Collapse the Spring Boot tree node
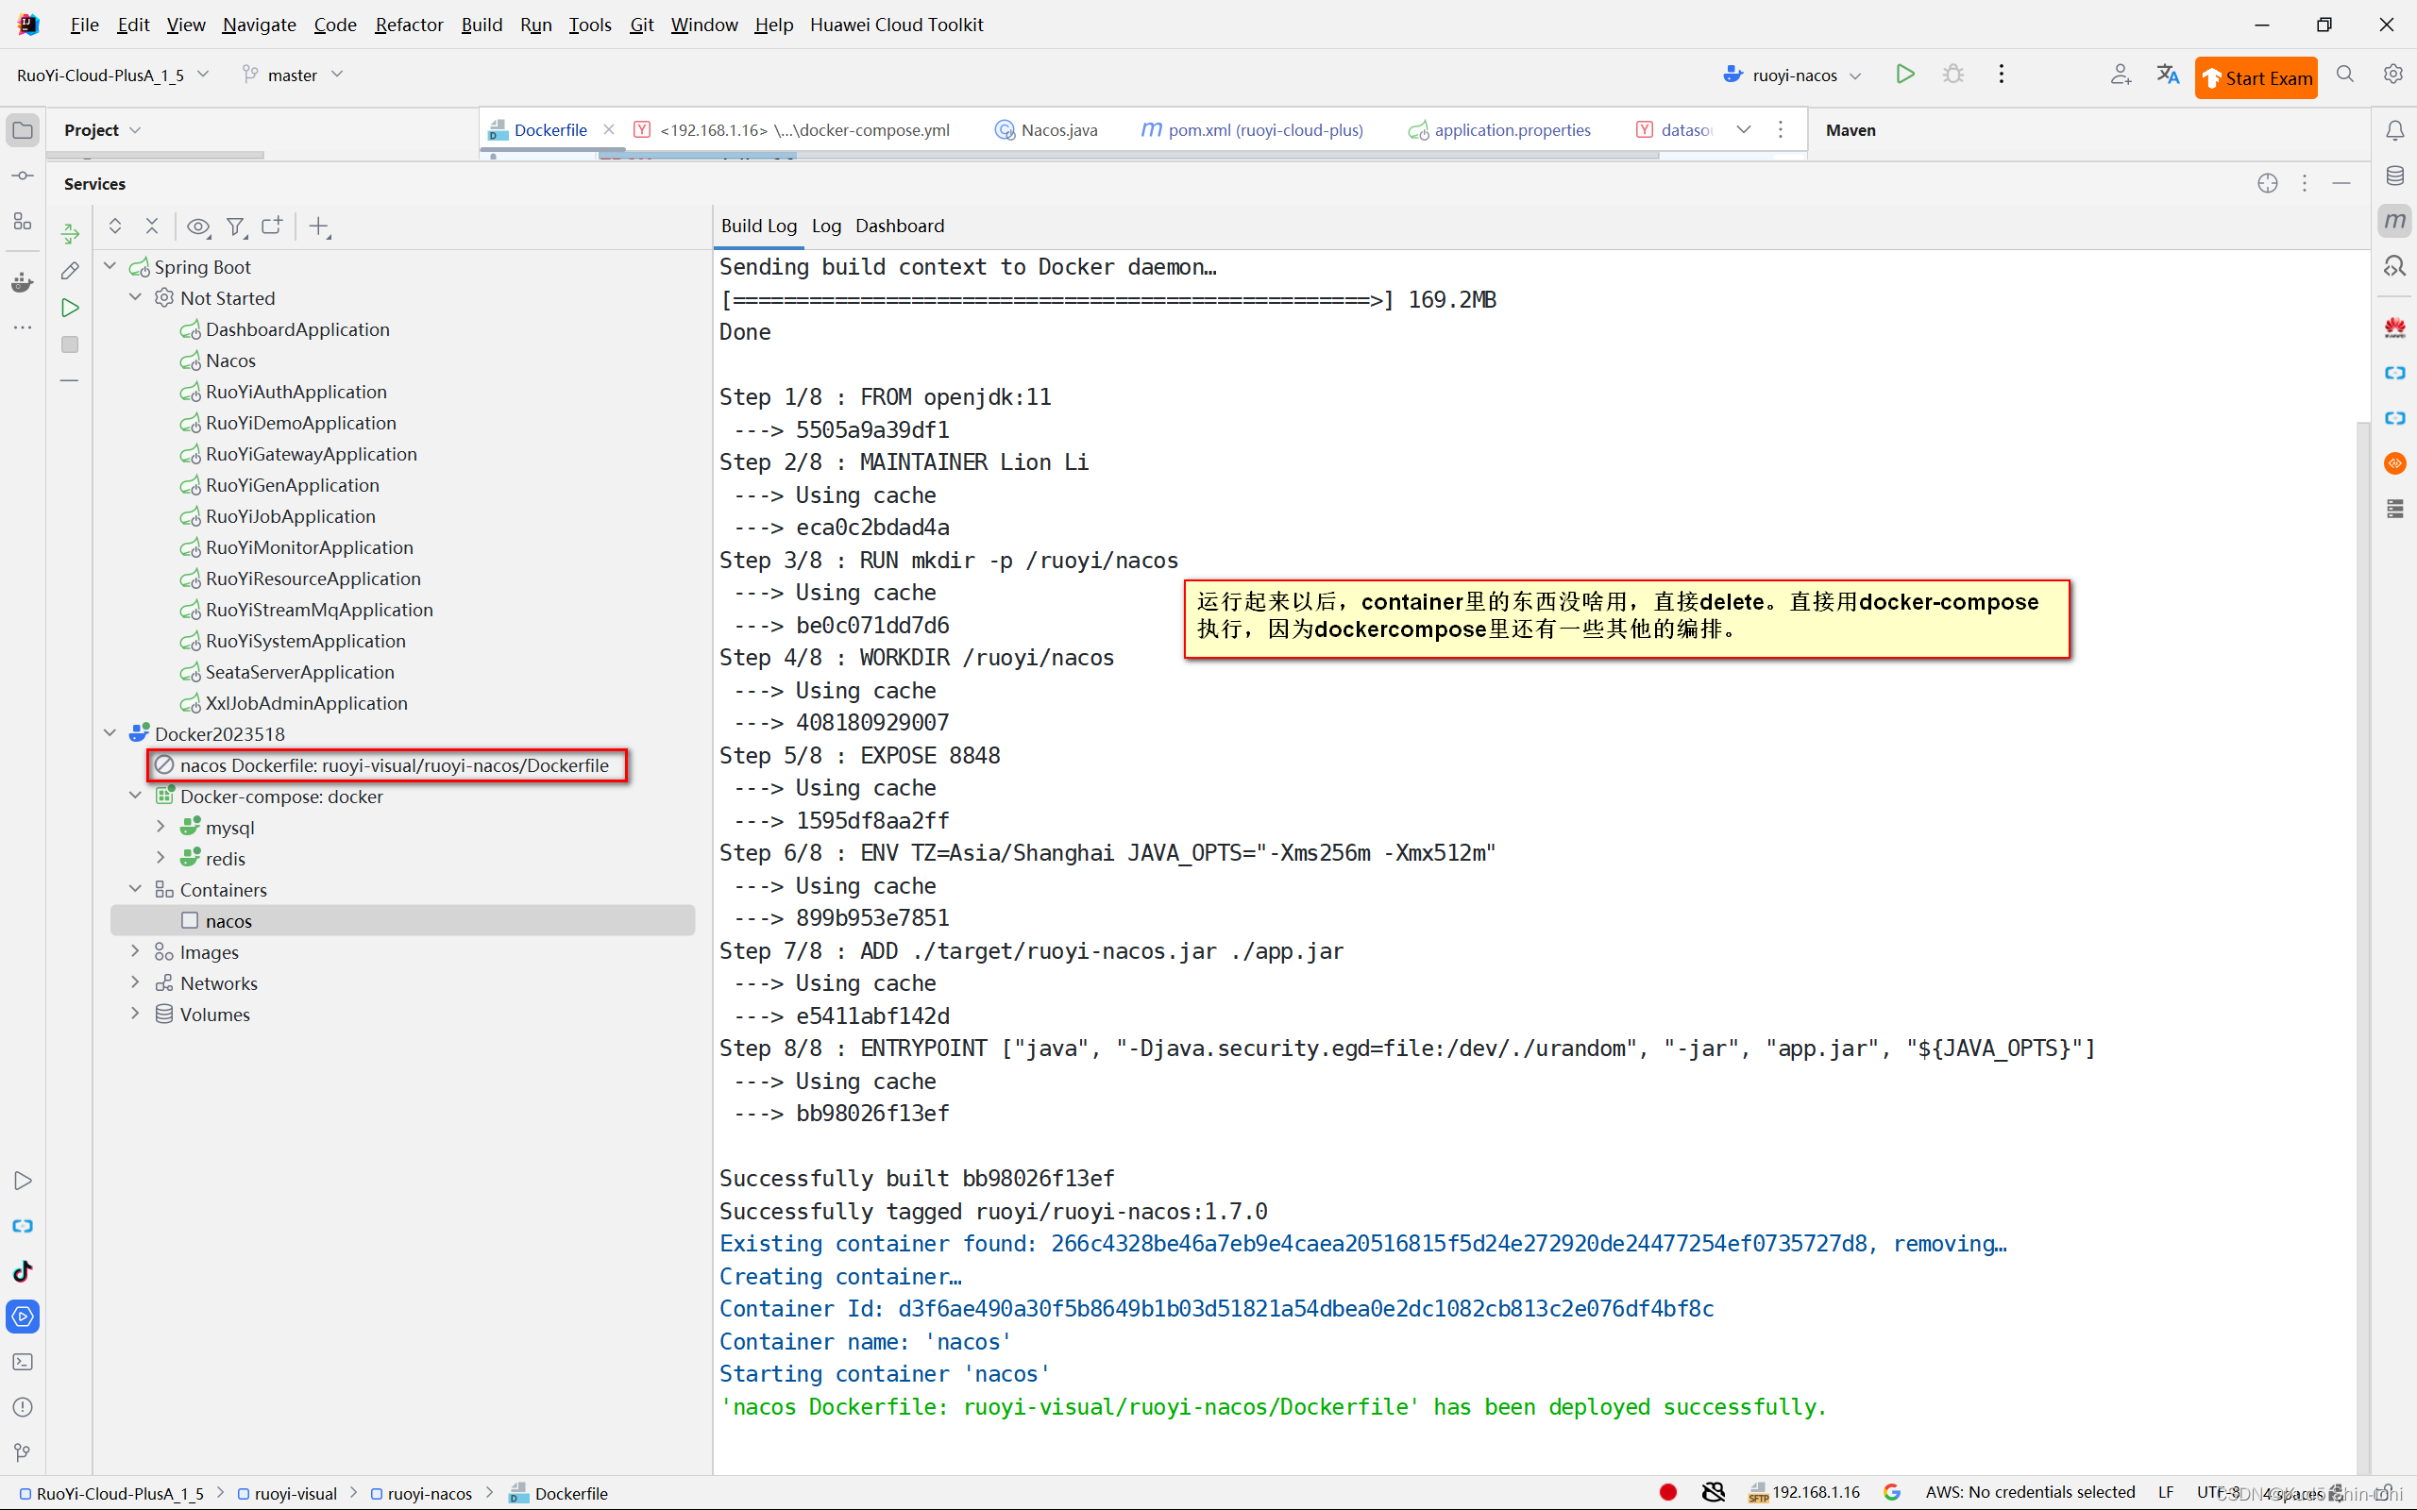Image resolution: width=2417 pixels, height=1510 pixels. [110, 267]
